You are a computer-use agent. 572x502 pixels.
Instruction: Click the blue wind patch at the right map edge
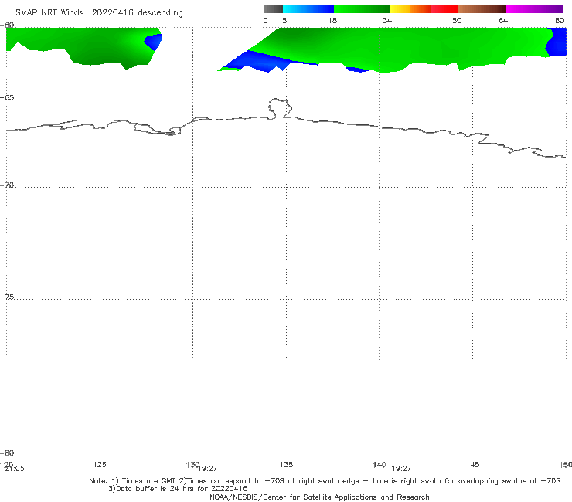click(557, 42)
